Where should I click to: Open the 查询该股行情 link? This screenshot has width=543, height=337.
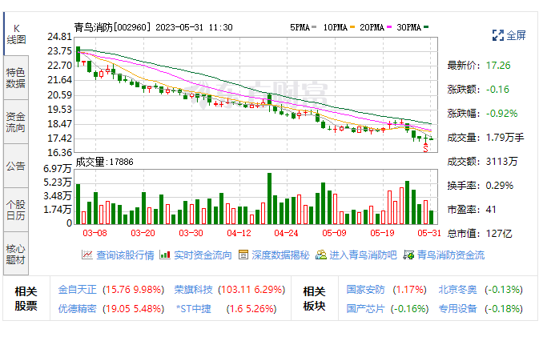coord(125,255)
